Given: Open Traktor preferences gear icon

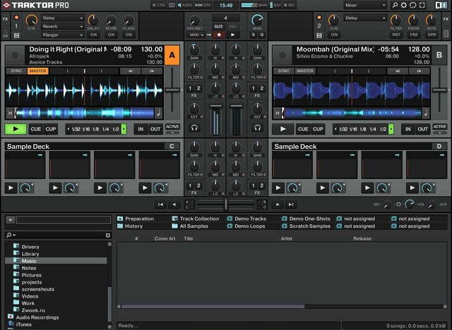Looking at the screenshot, I should pyautogui.click(x=404, y=5).
